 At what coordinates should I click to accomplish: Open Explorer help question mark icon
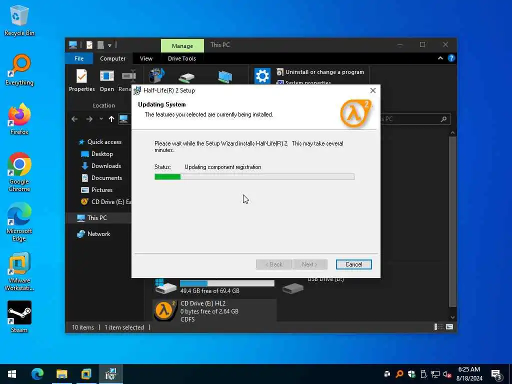click(451, 58)
